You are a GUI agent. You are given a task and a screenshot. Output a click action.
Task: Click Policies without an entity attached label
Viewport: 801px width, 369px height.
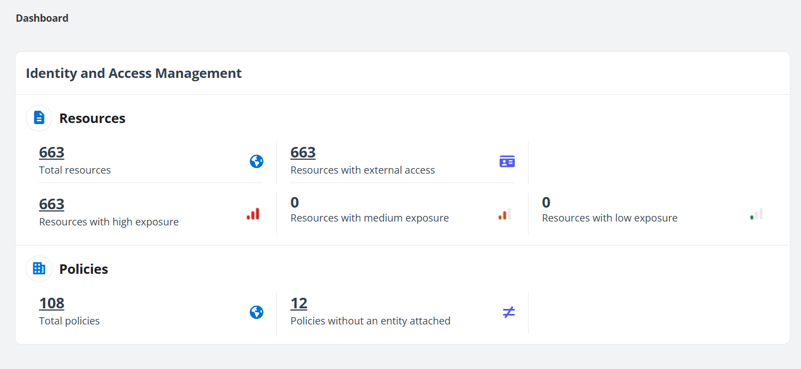point(370,321)
